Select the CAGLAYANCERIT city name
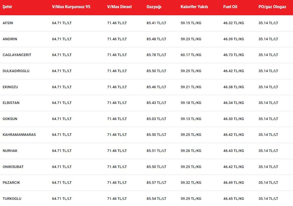Screen dimensions: 293x206 17,55
